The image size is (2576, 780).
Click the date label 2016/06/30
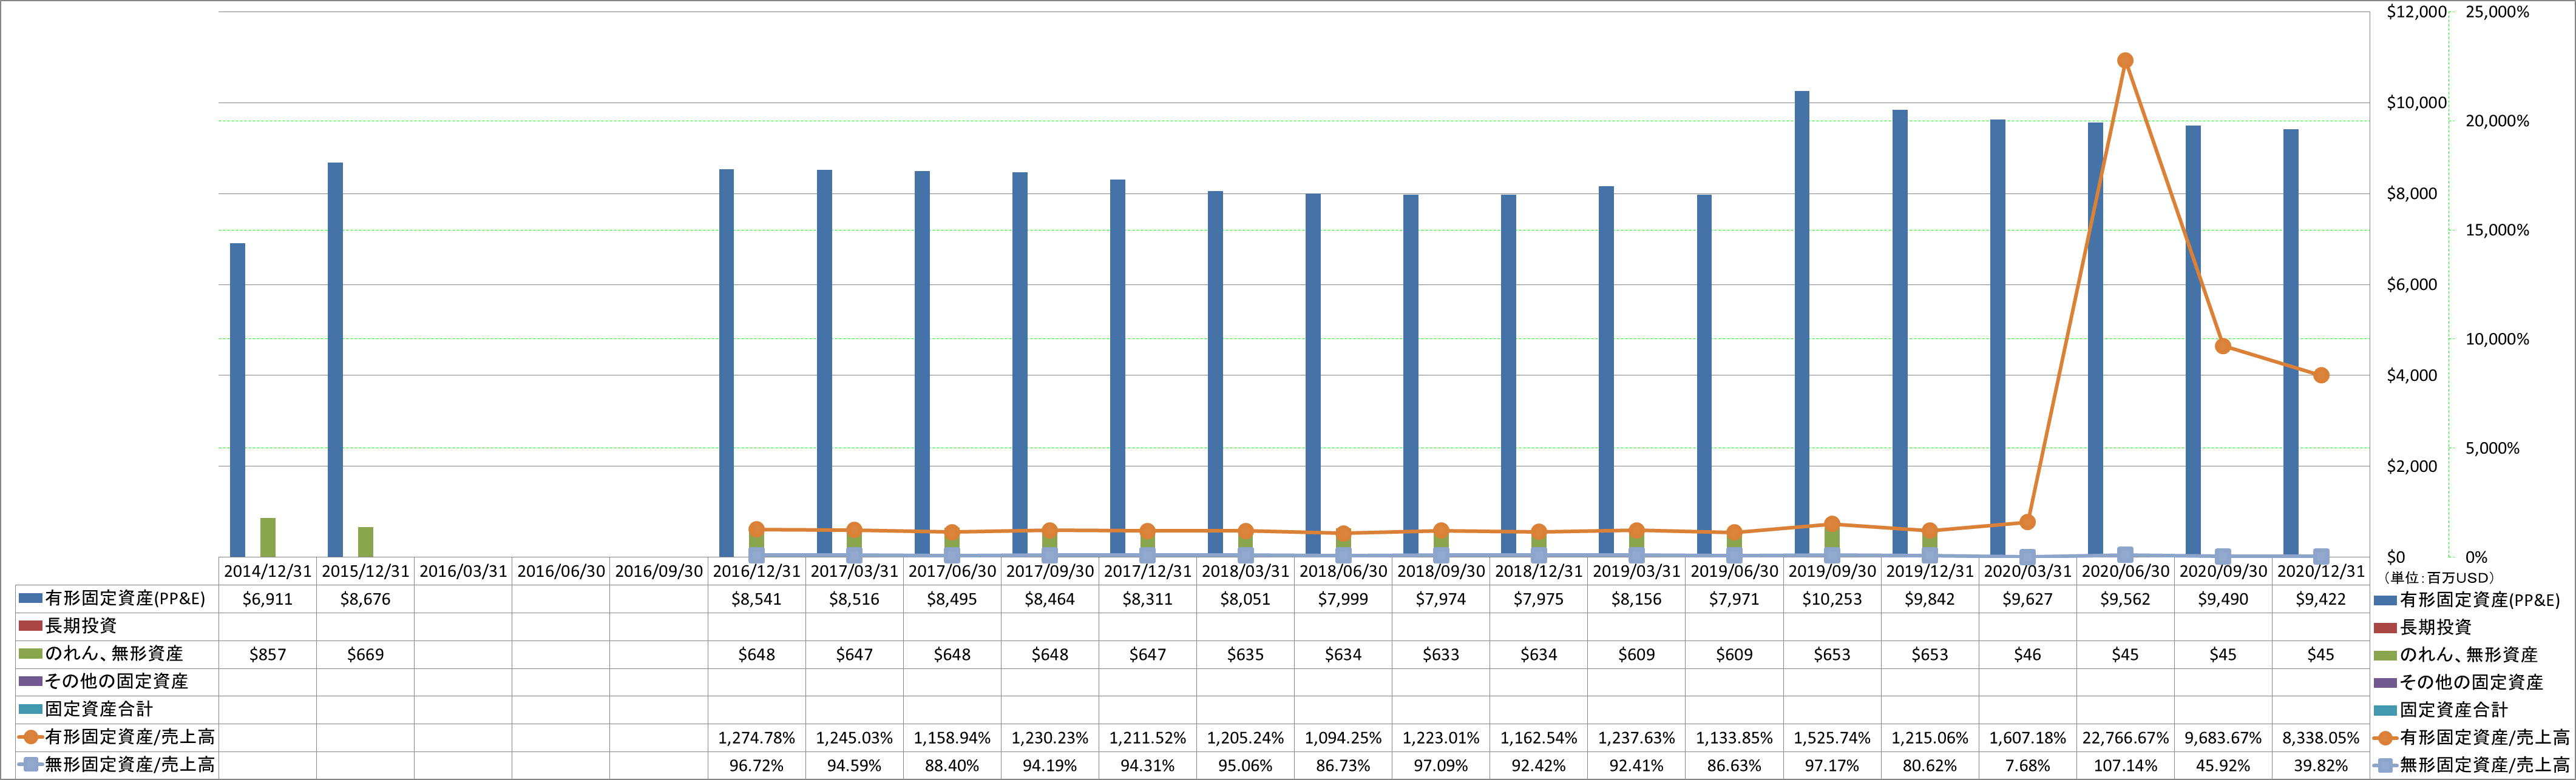pyautogui.click(x=561, y=571)
